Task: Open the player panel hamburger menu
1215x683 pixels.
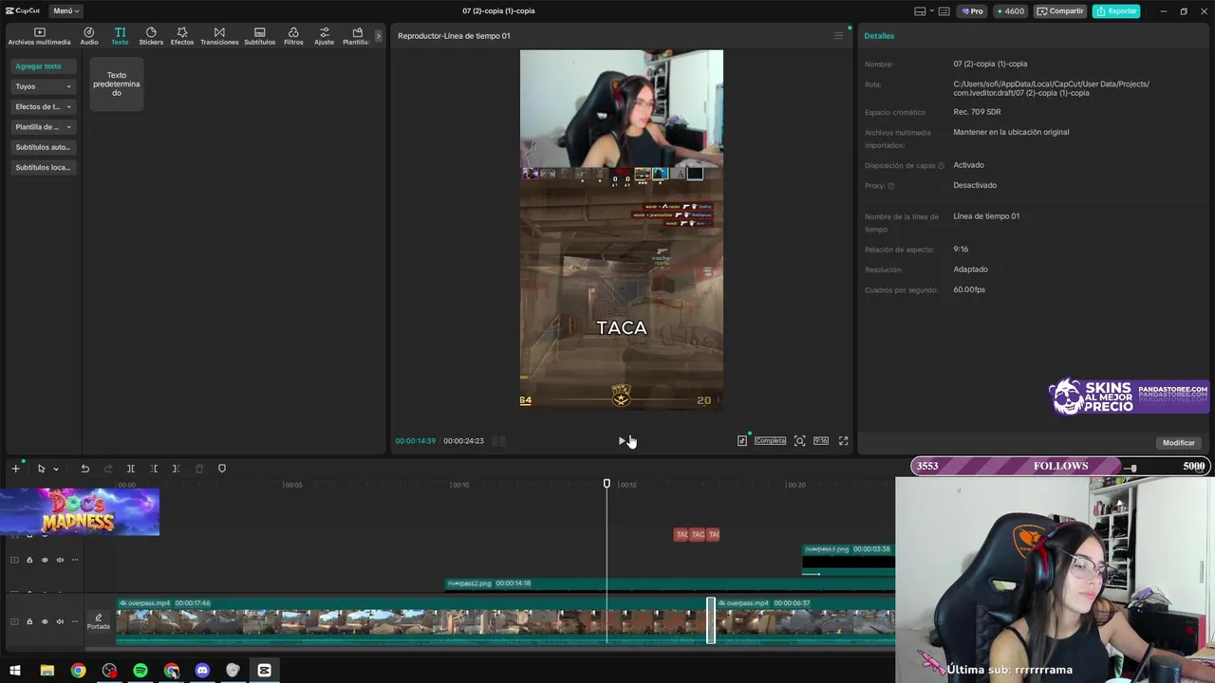Action: click(838, 36)
